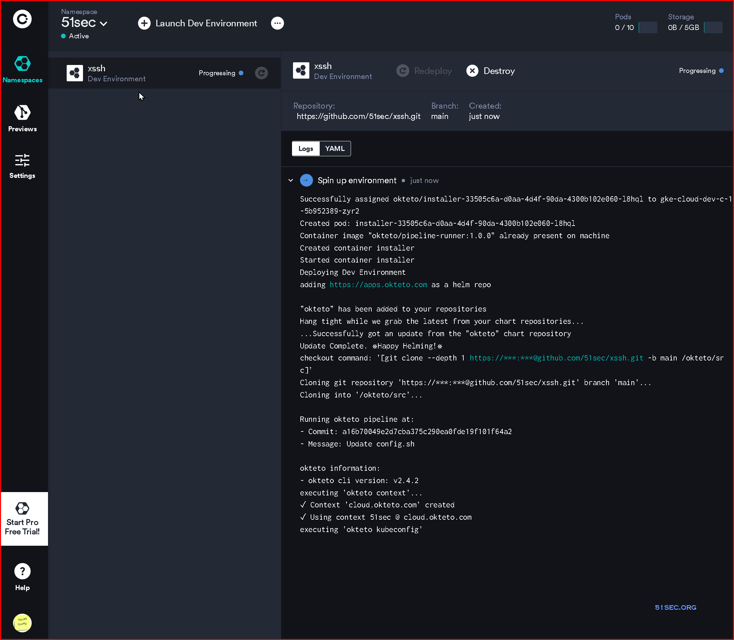Switch to the YAML tab
Screen dimensions: 734x640
point(335,149)
